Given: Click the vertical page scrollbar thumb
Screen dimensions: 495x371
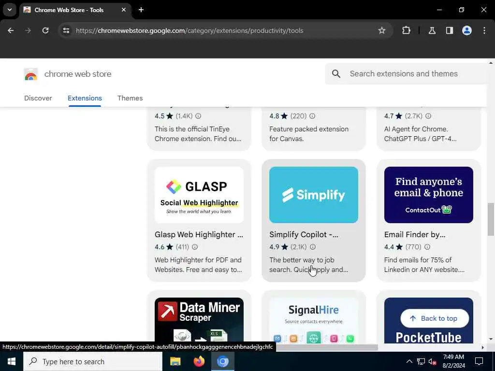Looking at the screenshot, I should point(491,219).
